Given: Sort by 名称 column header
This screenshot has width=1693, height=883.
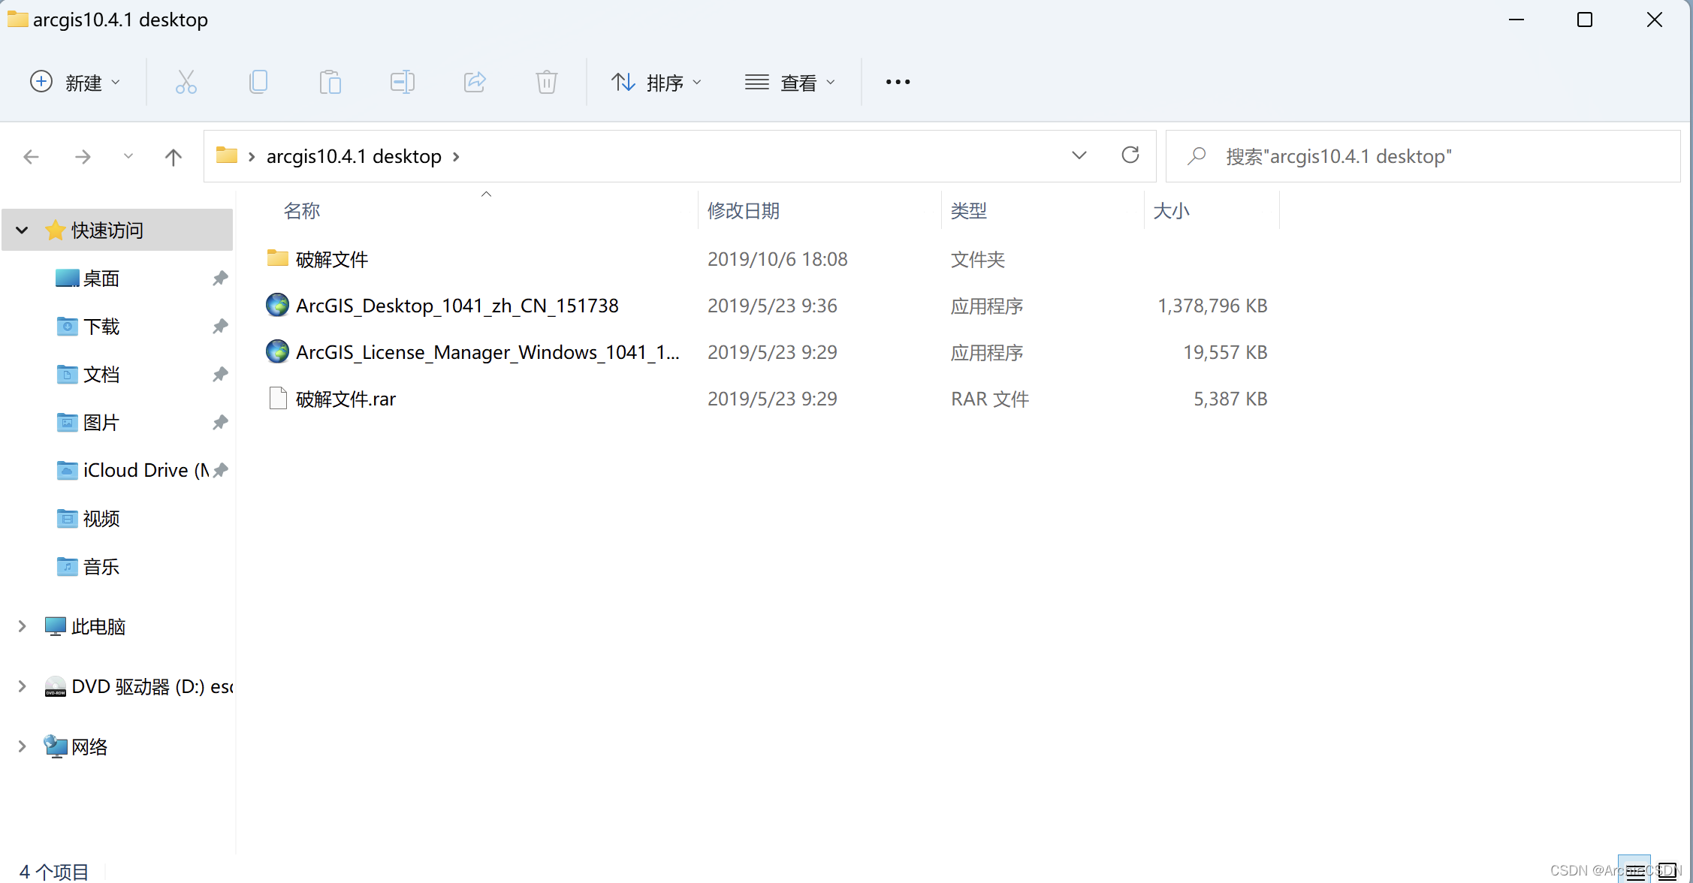Looking at the screenshot, I should pyautogui.click(x=302, y=210).
